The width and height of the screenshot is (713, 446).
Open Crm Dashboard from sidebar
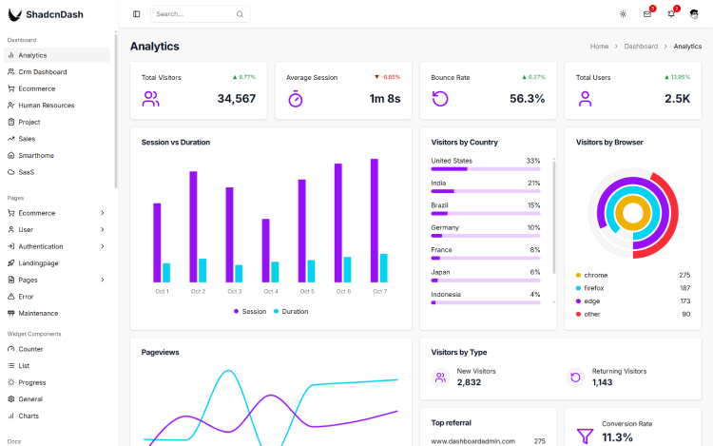click(x=43, y=71)
